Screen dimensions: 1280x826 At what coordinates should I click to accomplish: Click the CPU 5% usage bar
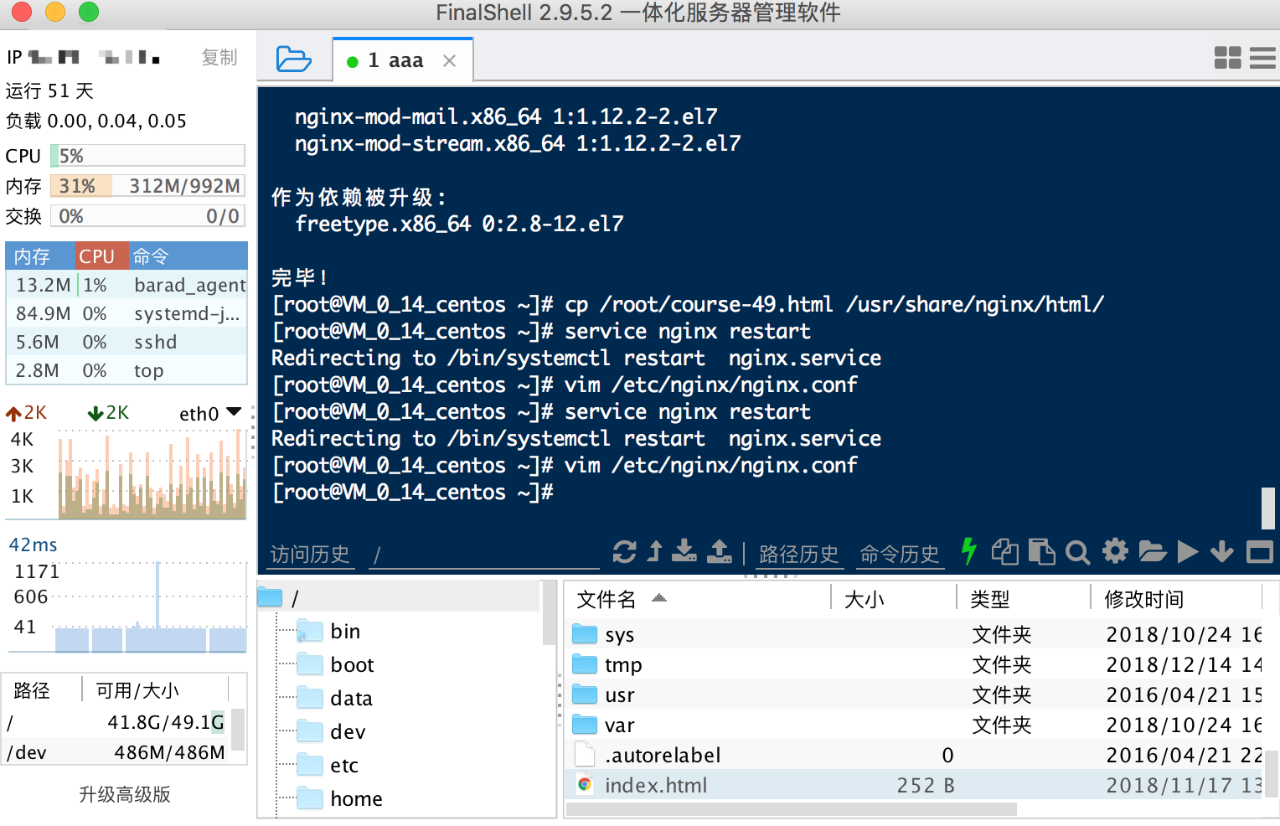pos(147,156)
